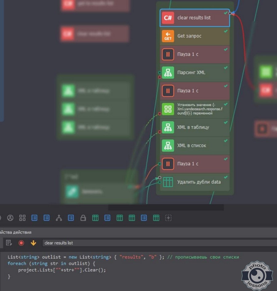Open the four-squares grid icon in toolbar
The image size is (277, 291).
(22, 218)
